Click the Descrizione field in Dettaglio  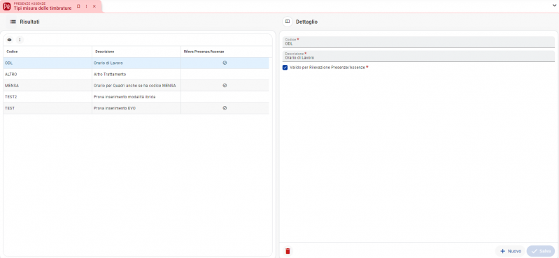[x=418, y=56]
